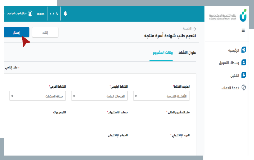This screenshot has width=254, height=160.
Task: Open the النشاط الفرعي dropdown
Action: [x=38, y=96]
